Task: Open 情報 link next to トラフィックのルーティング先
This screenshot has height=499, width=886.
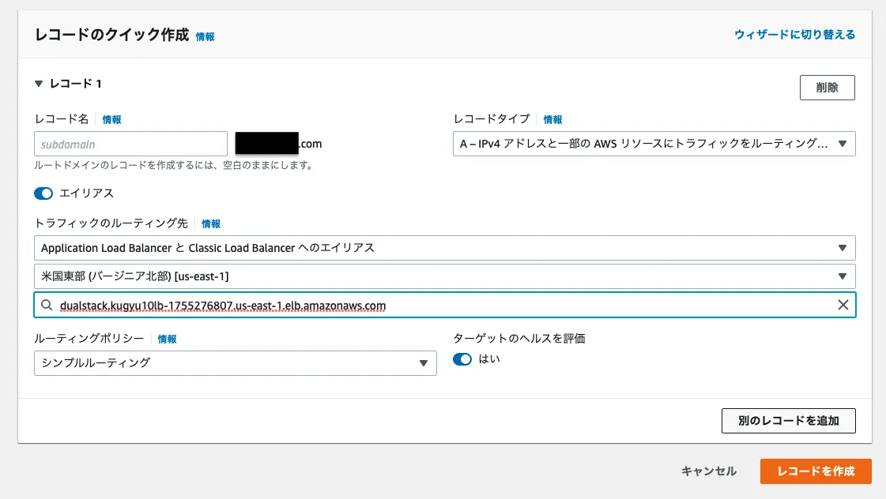Action: [x=211, y=224]
